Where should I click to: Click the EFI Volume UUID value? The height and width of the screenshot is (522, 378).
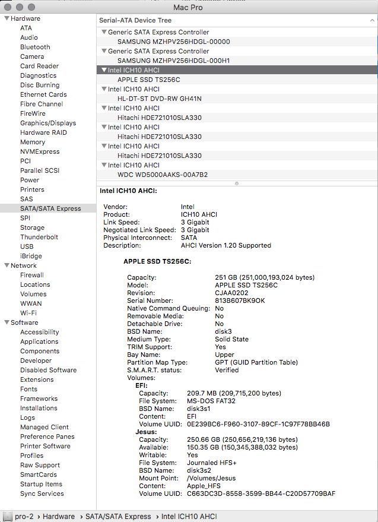pyautogui.click(x=258, y=424)
